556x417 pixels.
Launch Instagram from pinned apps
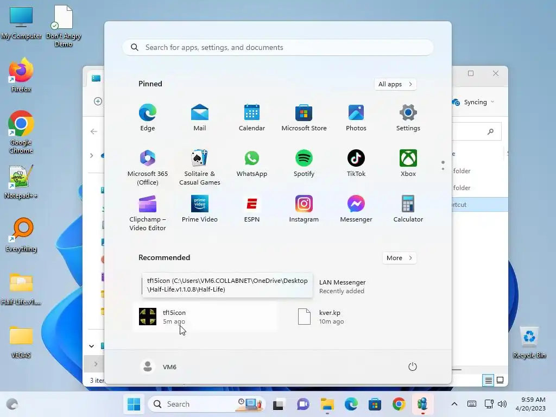(x=304, y=209)
